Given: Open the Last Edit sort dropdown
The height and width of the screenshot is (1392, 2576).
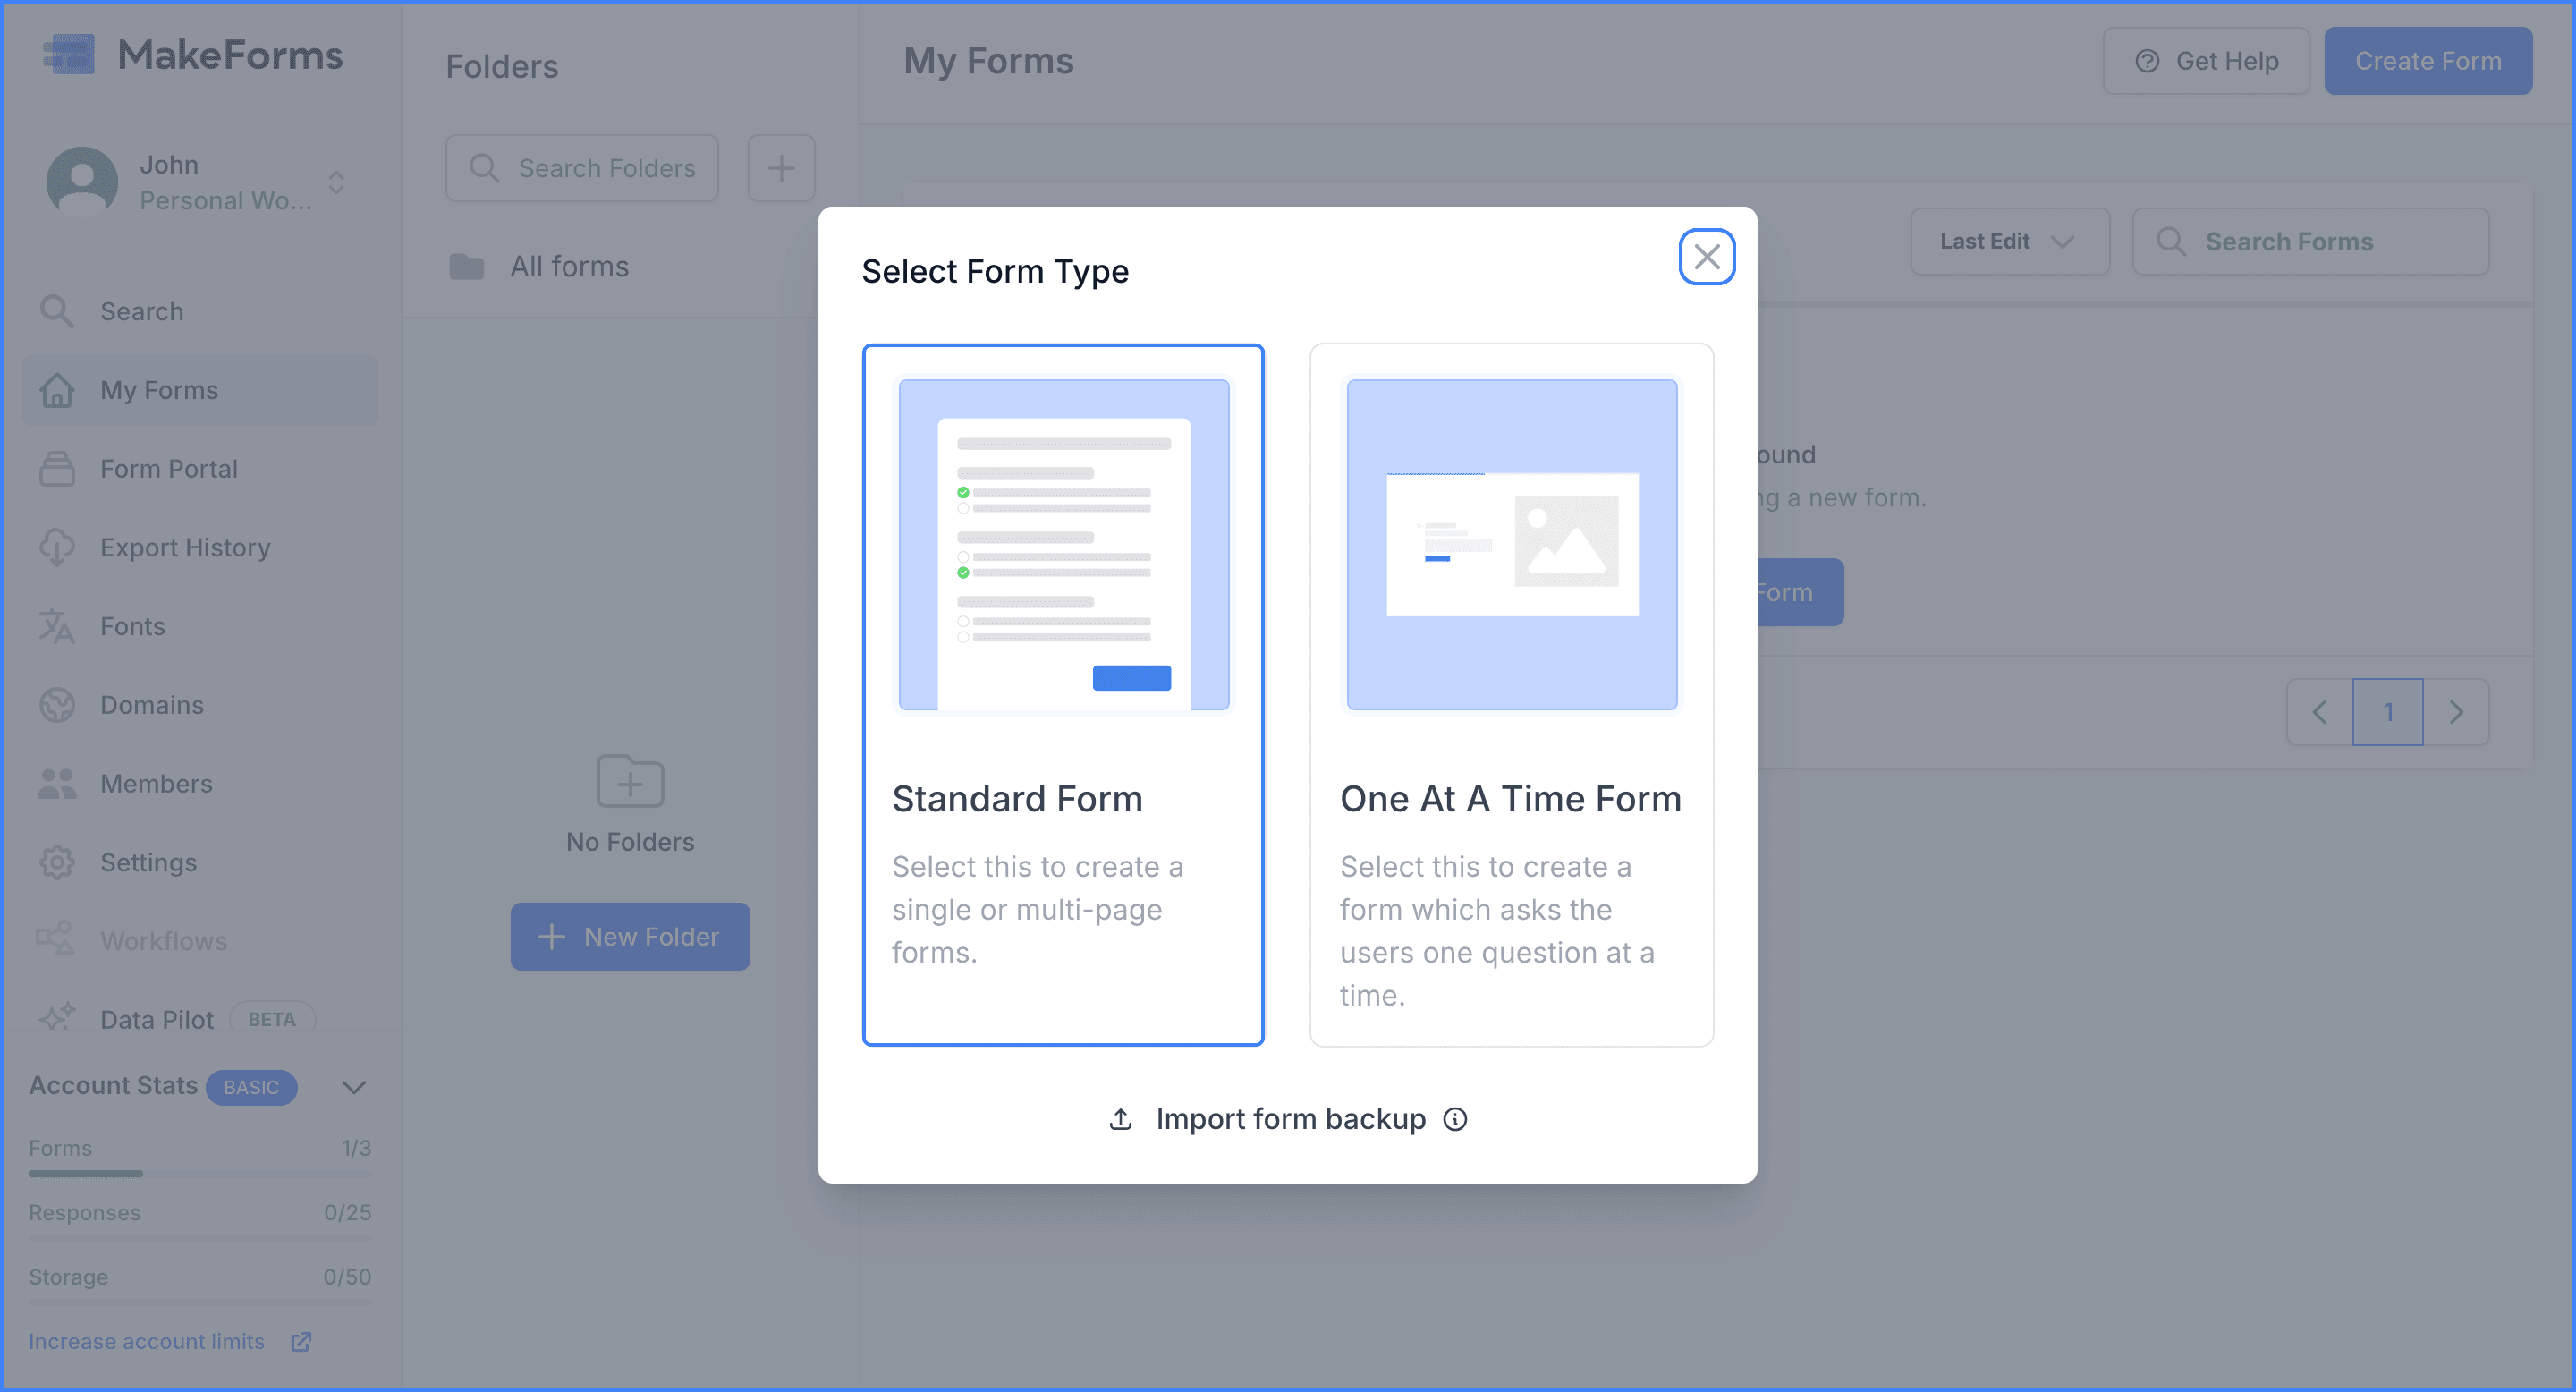Looking at the screenshot, I should pos(2010,242).
